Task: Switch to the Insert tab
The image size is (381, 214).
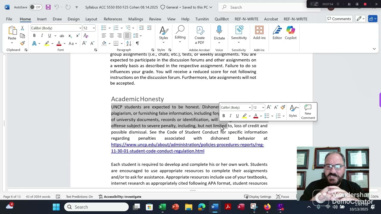Action: tap(42, 19)
